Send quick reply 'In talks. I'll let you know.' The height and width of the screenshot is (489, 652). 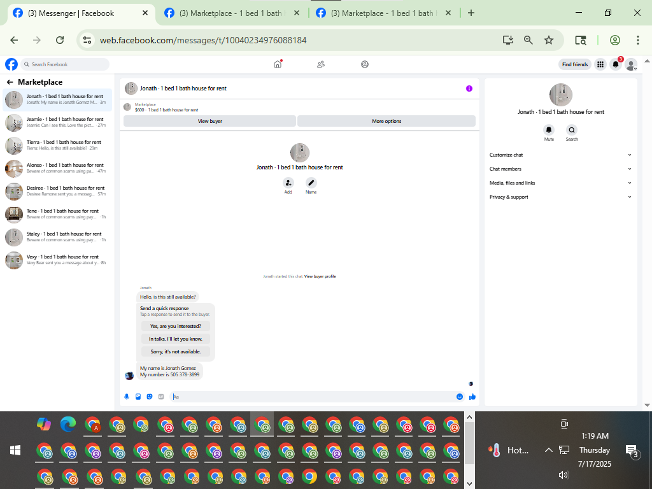pyautogui.click(x=176, y=339)
